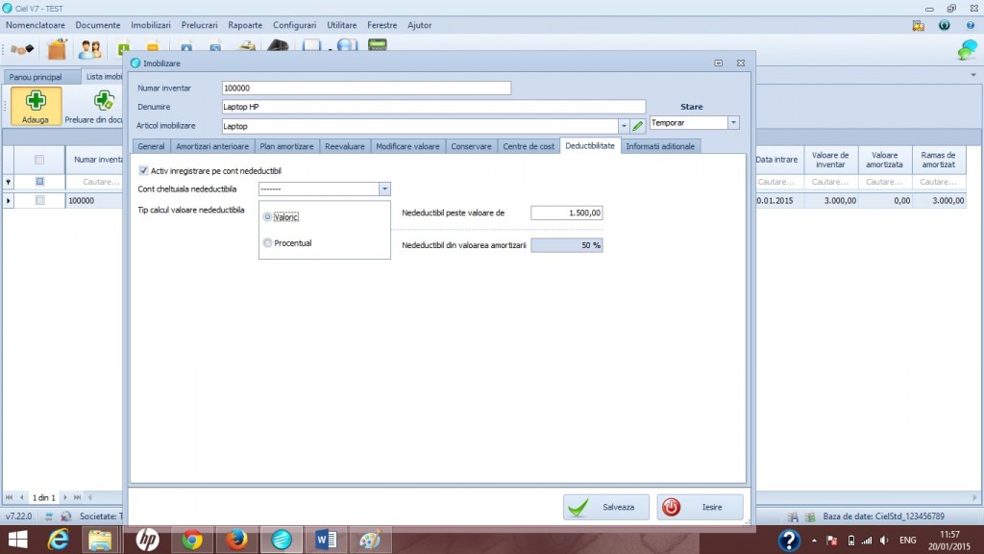Click Ramas de amortizat column header
Image resolution: width=984 pixels, height=554 pixels.
click(x=938, y=160)
